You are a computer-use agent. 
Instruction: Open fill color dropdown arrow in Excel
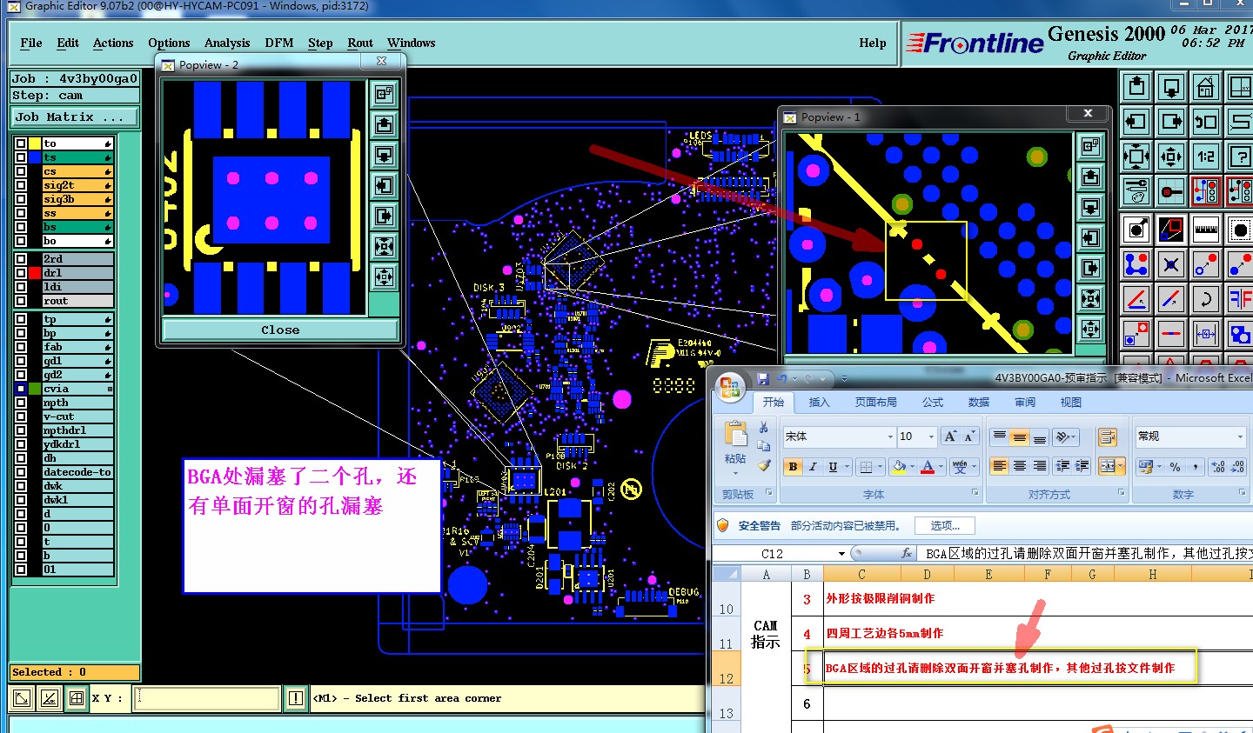912,467
